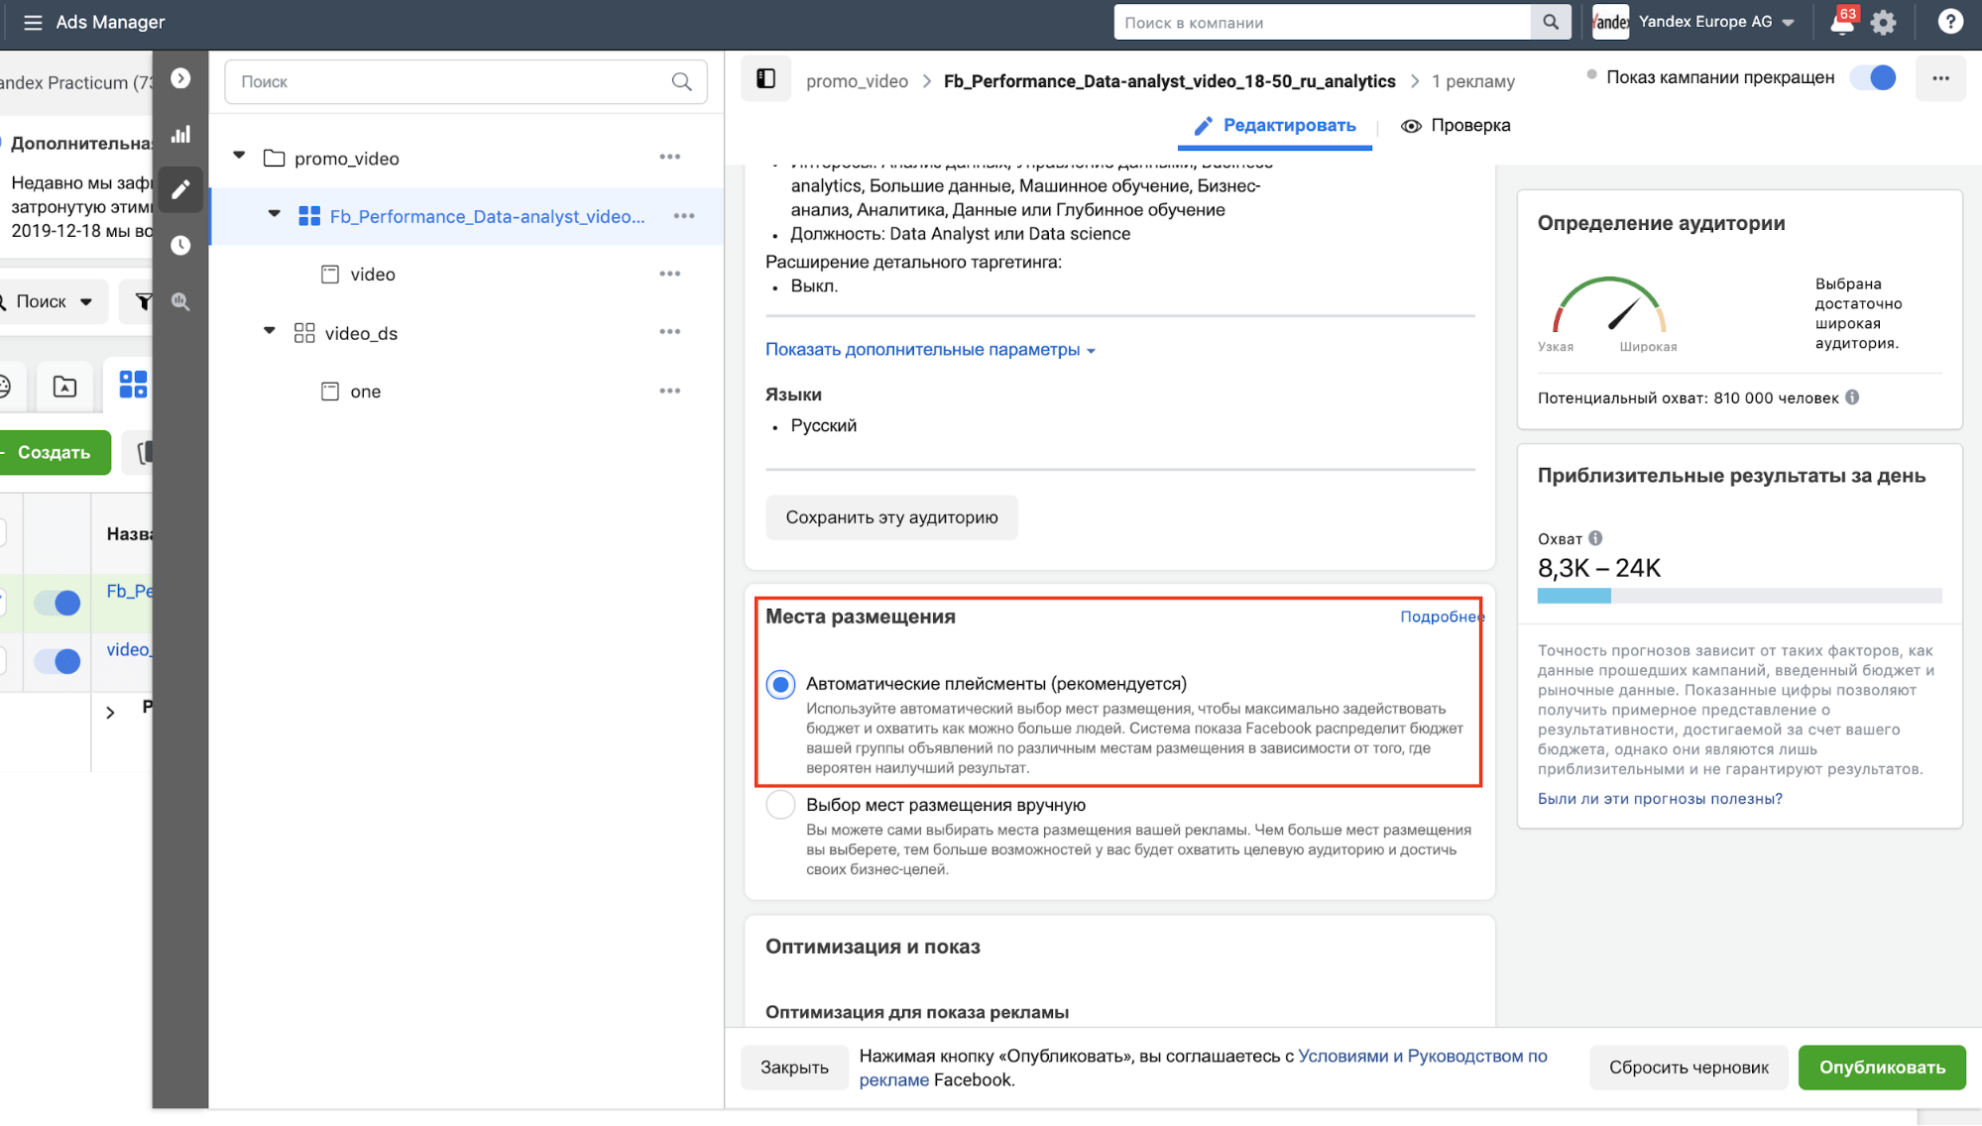Click the Inspect magnifier icon in sidebar
Viewport: 1982px width, 1126px height.
click(x=180, y=302)
